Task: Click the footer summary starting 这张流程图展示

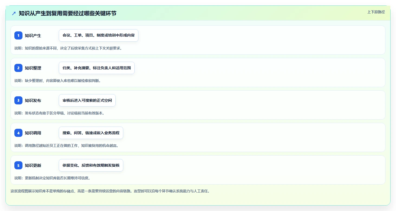Action: [x=110, y=191]
